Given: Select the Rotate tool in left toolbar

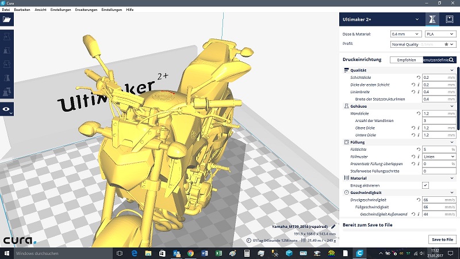Looking at the screenshot, I should 7,64.
